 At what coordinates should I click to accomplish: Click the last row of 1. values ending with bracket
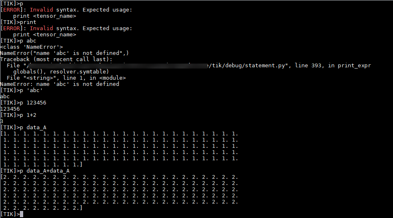[x=43, y=165]
